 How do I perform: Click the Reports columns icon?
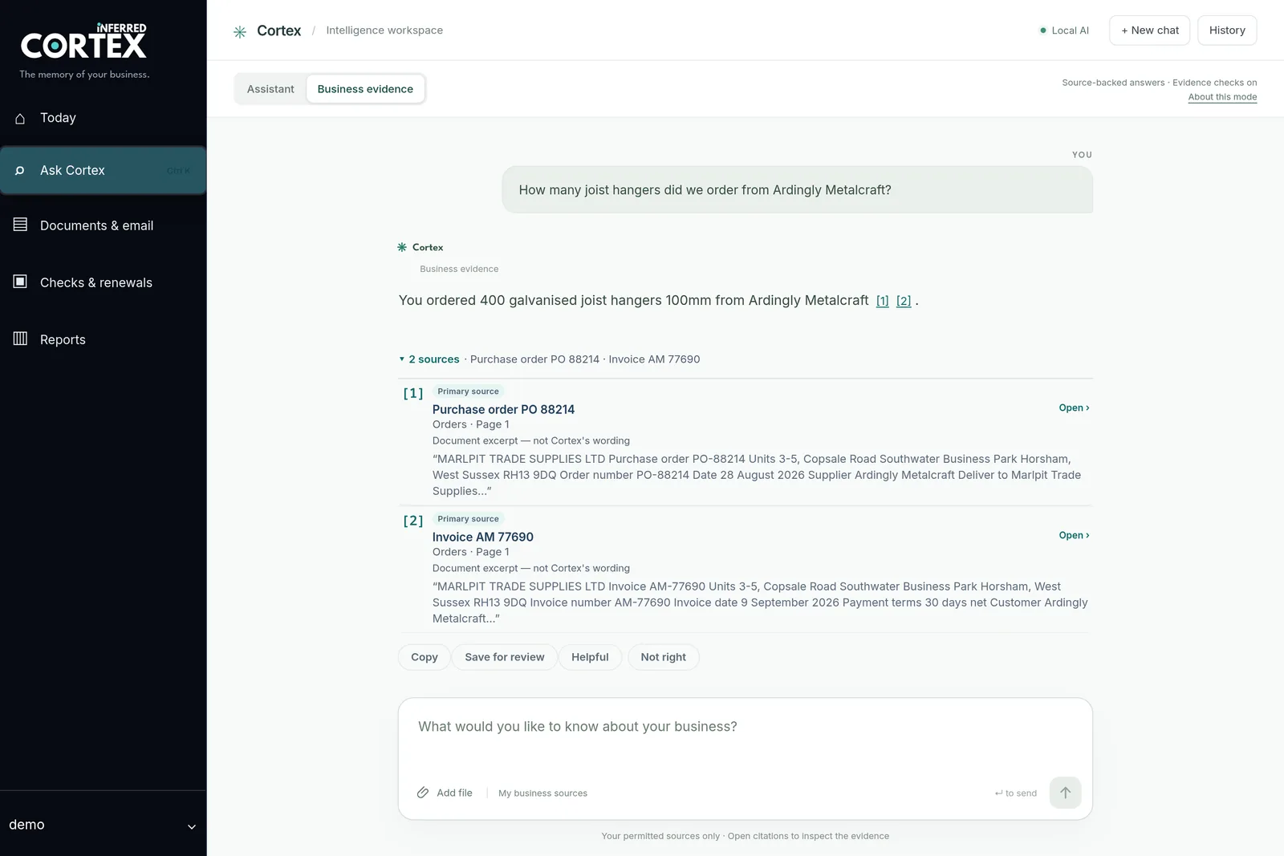(20, 339)
